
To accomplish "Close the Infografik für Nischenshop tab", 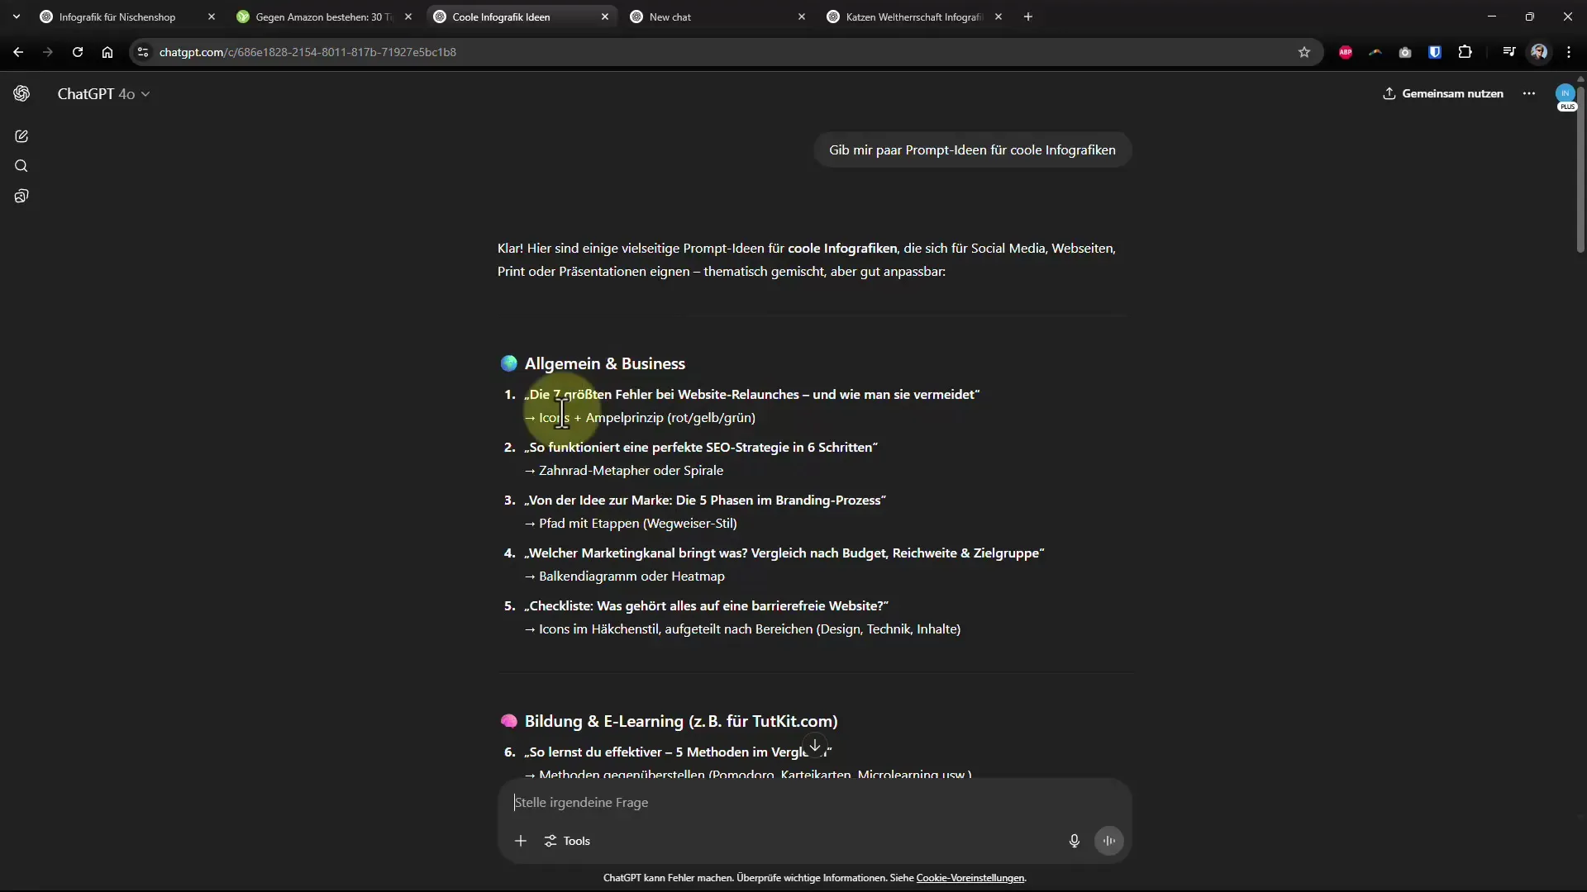I will (x=212, y=17).
